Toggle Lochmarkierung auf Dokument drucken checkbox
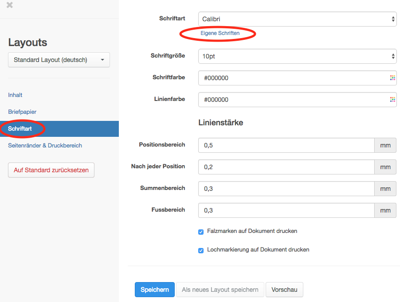This screenshot has height=302, width=400. [201, 250]
